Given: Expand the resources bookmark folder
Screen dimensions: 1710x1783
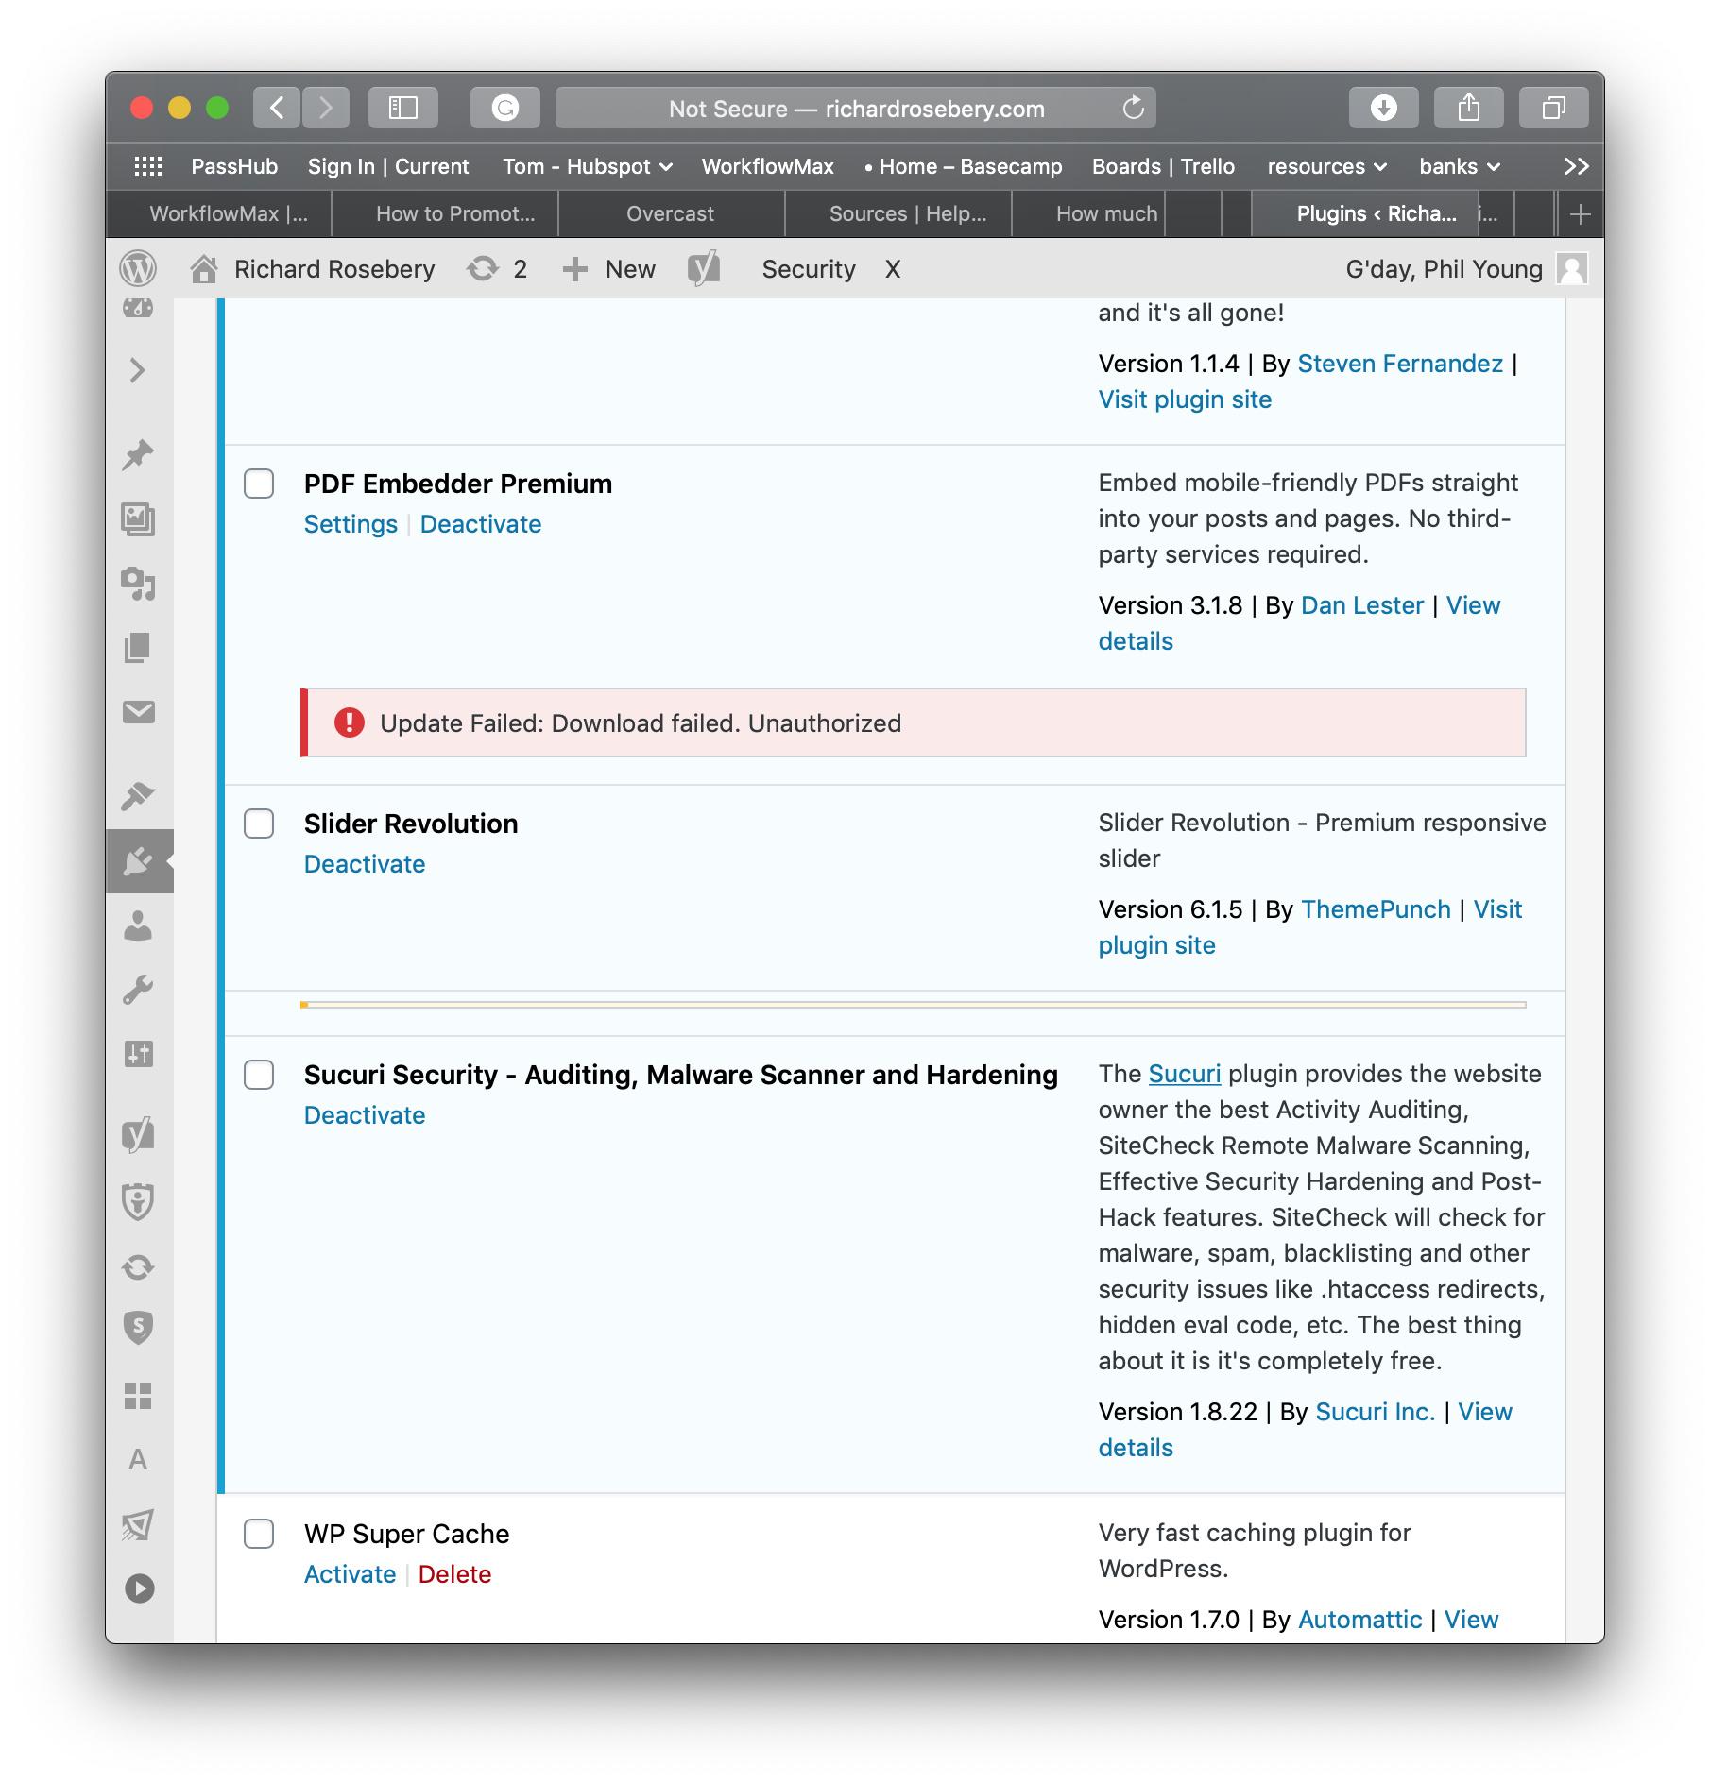Looking at the screenshot, I should pos(1327,166).
